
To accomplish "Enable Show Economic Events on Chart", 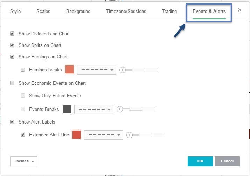I will 12,83.
